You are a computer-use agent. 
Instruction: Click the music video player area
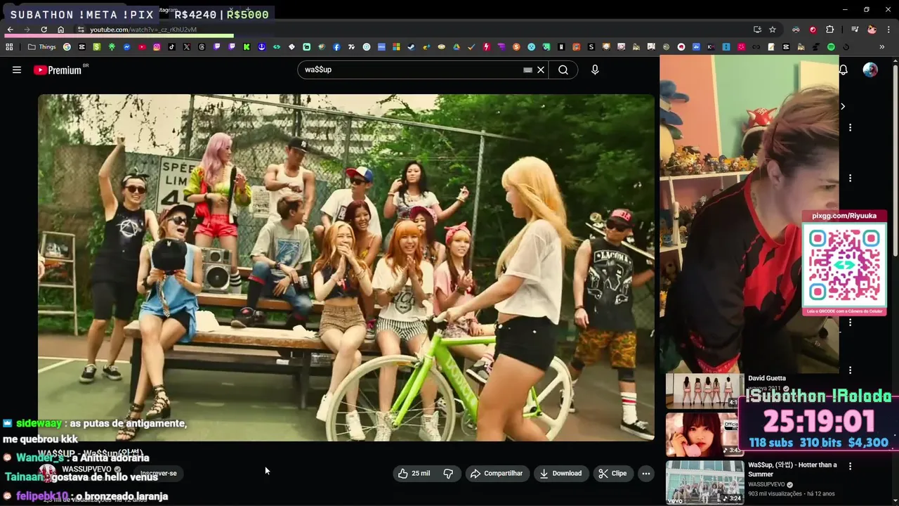click(x=346, y=267)
